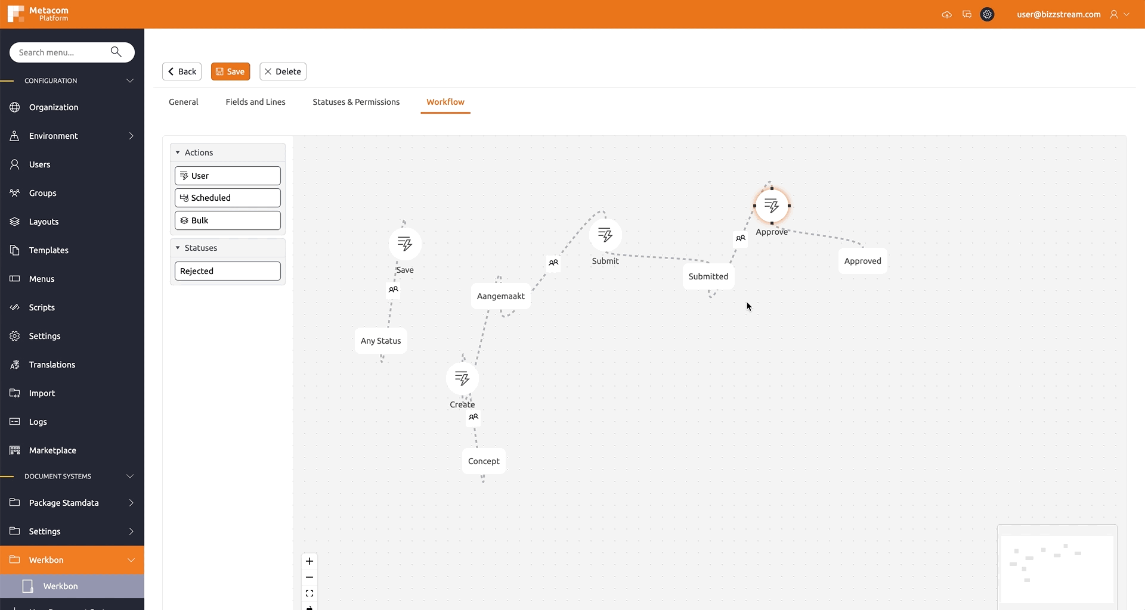This screenshot has width=1145, height=610.
Task: Click the Templates sidebar icon
Action: (x=15, y=250)
